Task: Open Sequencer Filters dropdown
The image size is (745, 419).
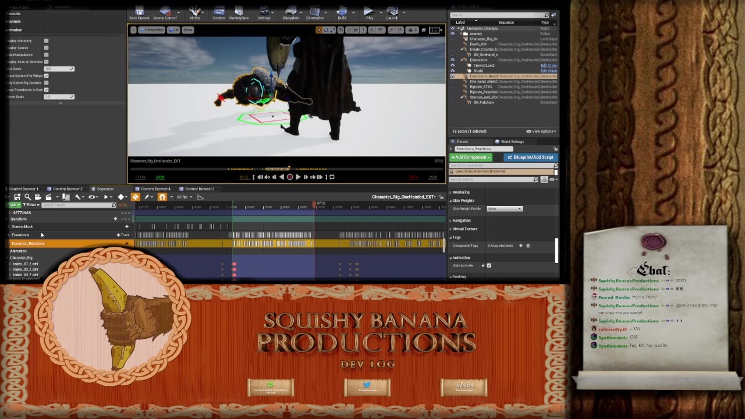Action: tap(31, 205)
